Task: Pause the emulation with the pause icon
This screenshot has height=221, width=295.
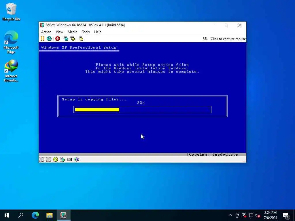Action: 43,39
